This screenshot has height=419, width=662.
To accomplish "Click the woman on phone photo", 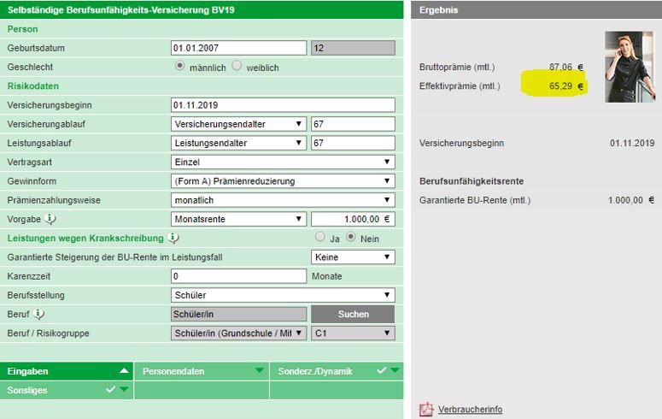I will click(630, 67).
